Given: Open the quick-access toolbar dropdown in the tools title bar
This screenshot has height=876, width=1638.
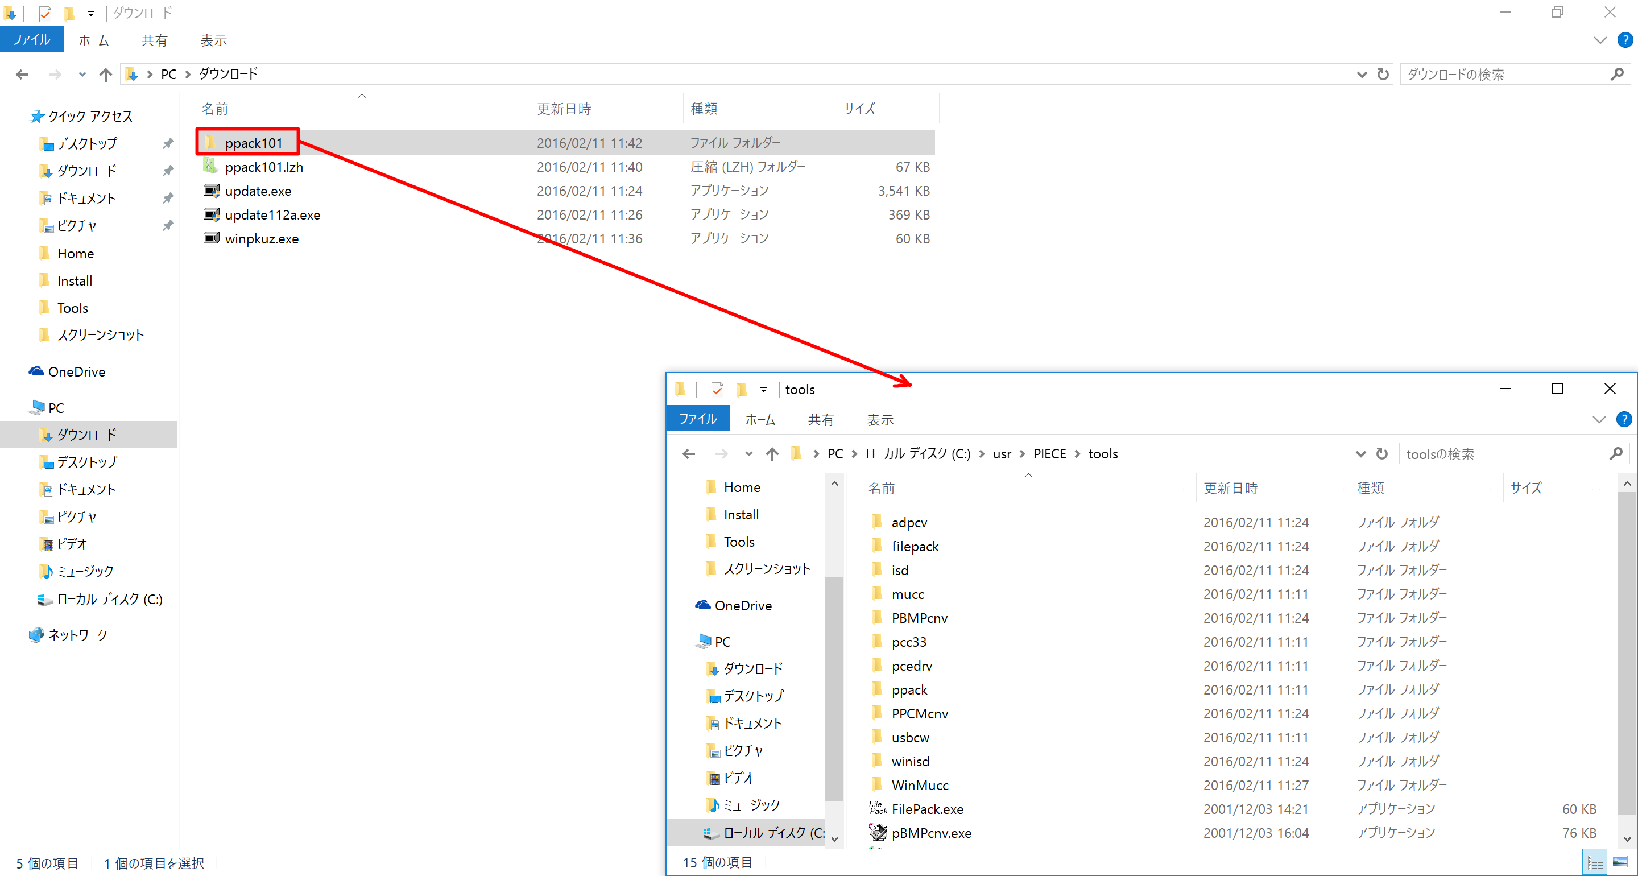Looking at the screenshot, I should (763, 389).
